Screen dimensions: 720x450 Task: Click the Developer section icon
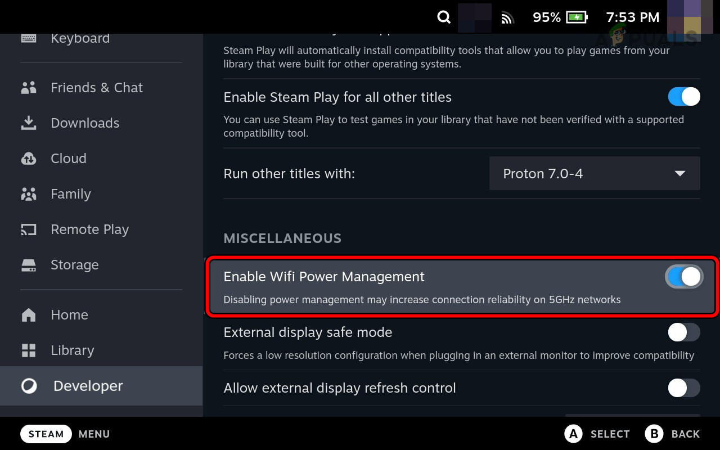(28, 386)
